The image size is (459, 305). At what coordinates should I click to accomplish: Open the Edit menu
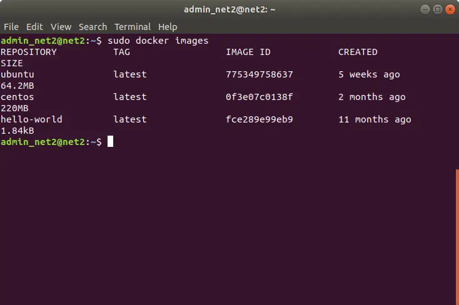click(x=34, y=27)
